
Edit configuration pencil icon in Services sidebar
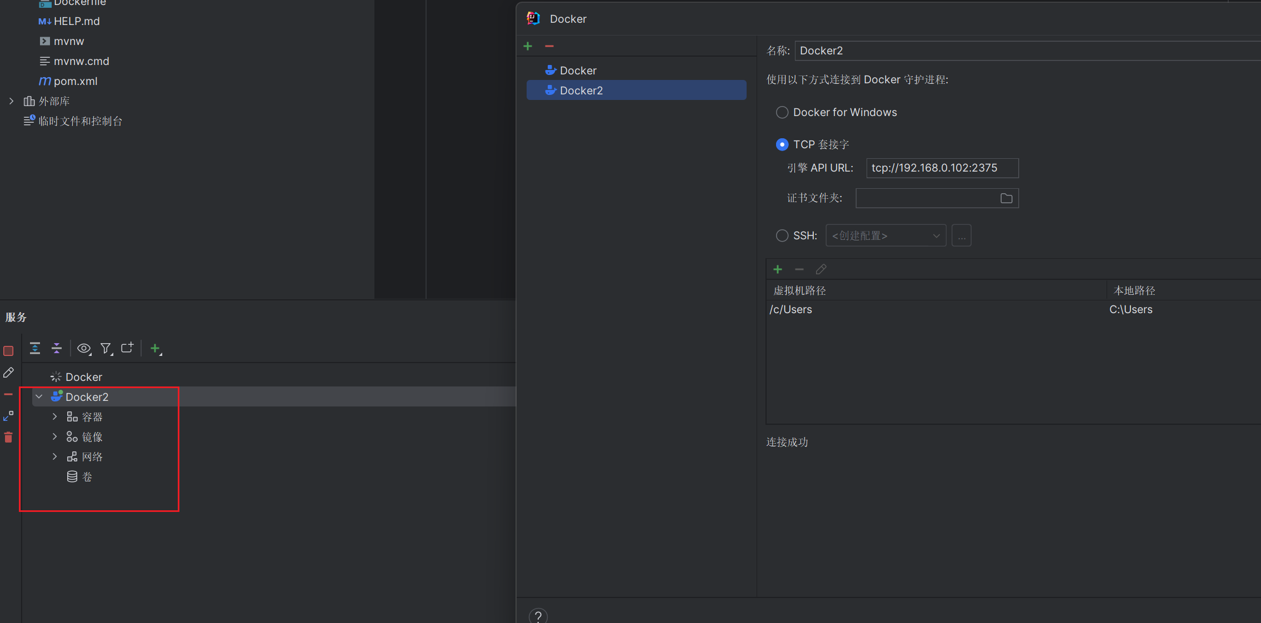(8, 373)
